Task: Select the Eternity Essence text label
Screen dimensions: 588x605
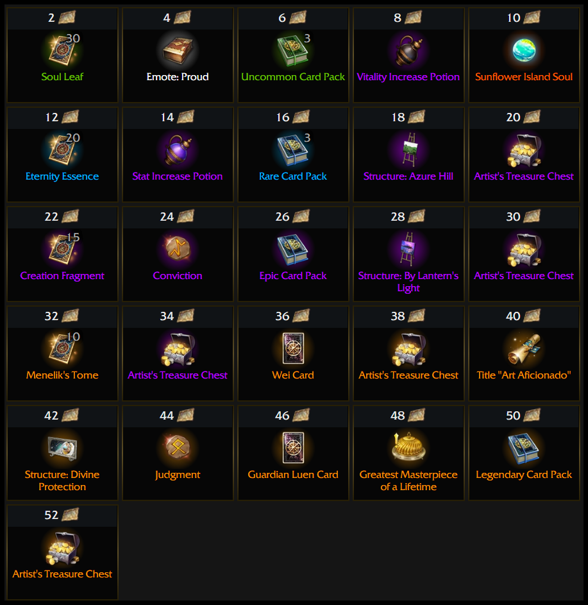Action: click(x=62, y=176)
